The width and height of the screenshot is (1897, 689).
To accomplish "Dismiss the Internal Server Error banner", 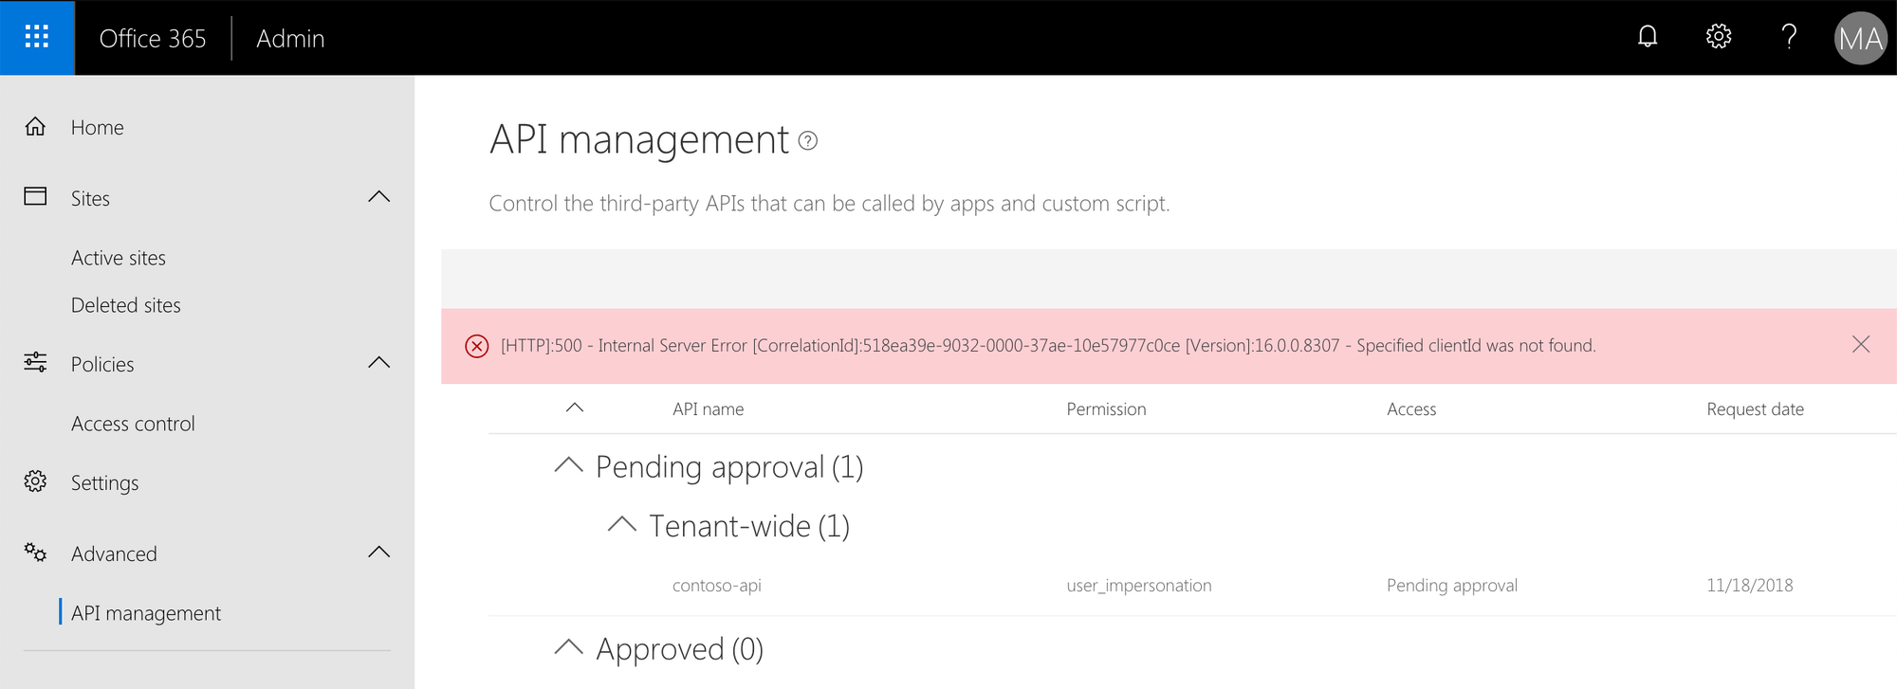I will pos(1861,345).
